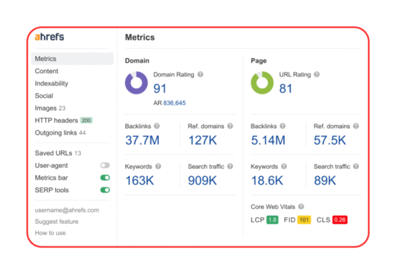Turn off the SERP tools toggle

[x=104, y=190]
